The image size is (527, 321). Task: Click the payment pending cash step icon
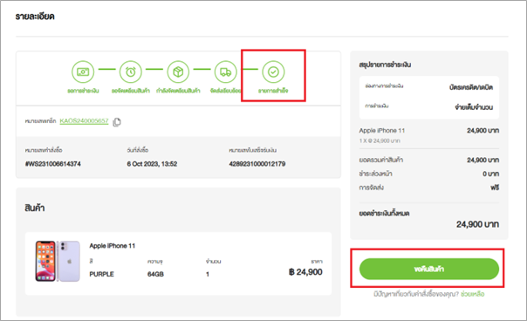point(83,72)
